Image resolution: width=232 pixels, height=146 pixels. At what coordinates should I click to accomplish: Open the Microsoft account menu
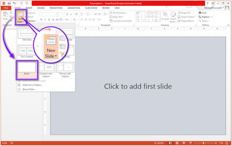click(x=214, y=8)
